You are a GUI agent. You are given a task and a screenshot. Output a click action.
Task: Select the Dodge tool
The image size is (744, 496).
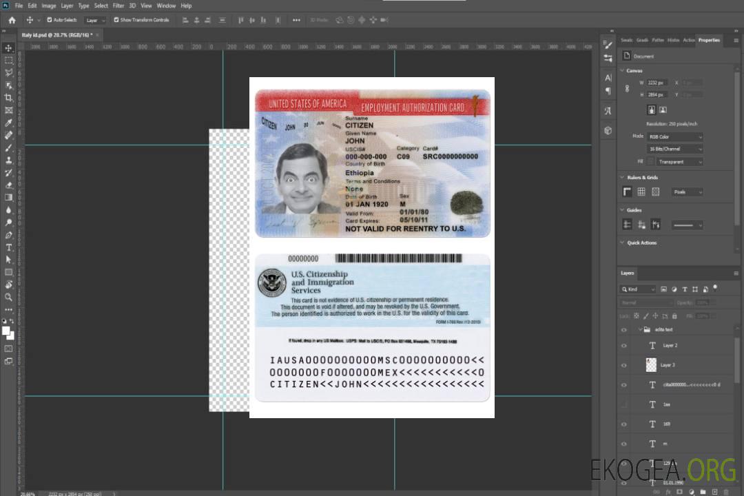[8, 222]
